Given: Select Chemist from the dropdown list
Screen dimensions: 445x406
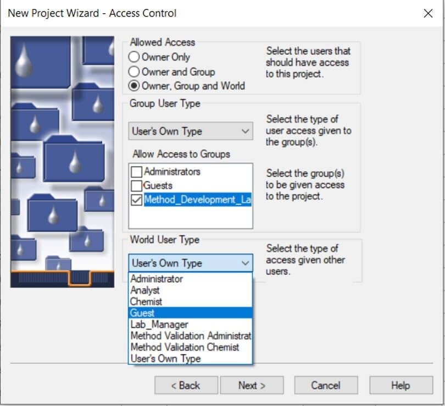Looking at the screenshot, I should (x=190, y=301).
